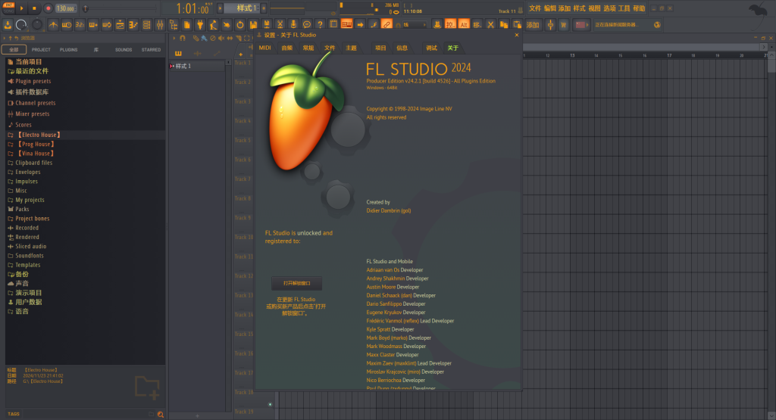Toggle PAT/SONG mode switch

9,8
